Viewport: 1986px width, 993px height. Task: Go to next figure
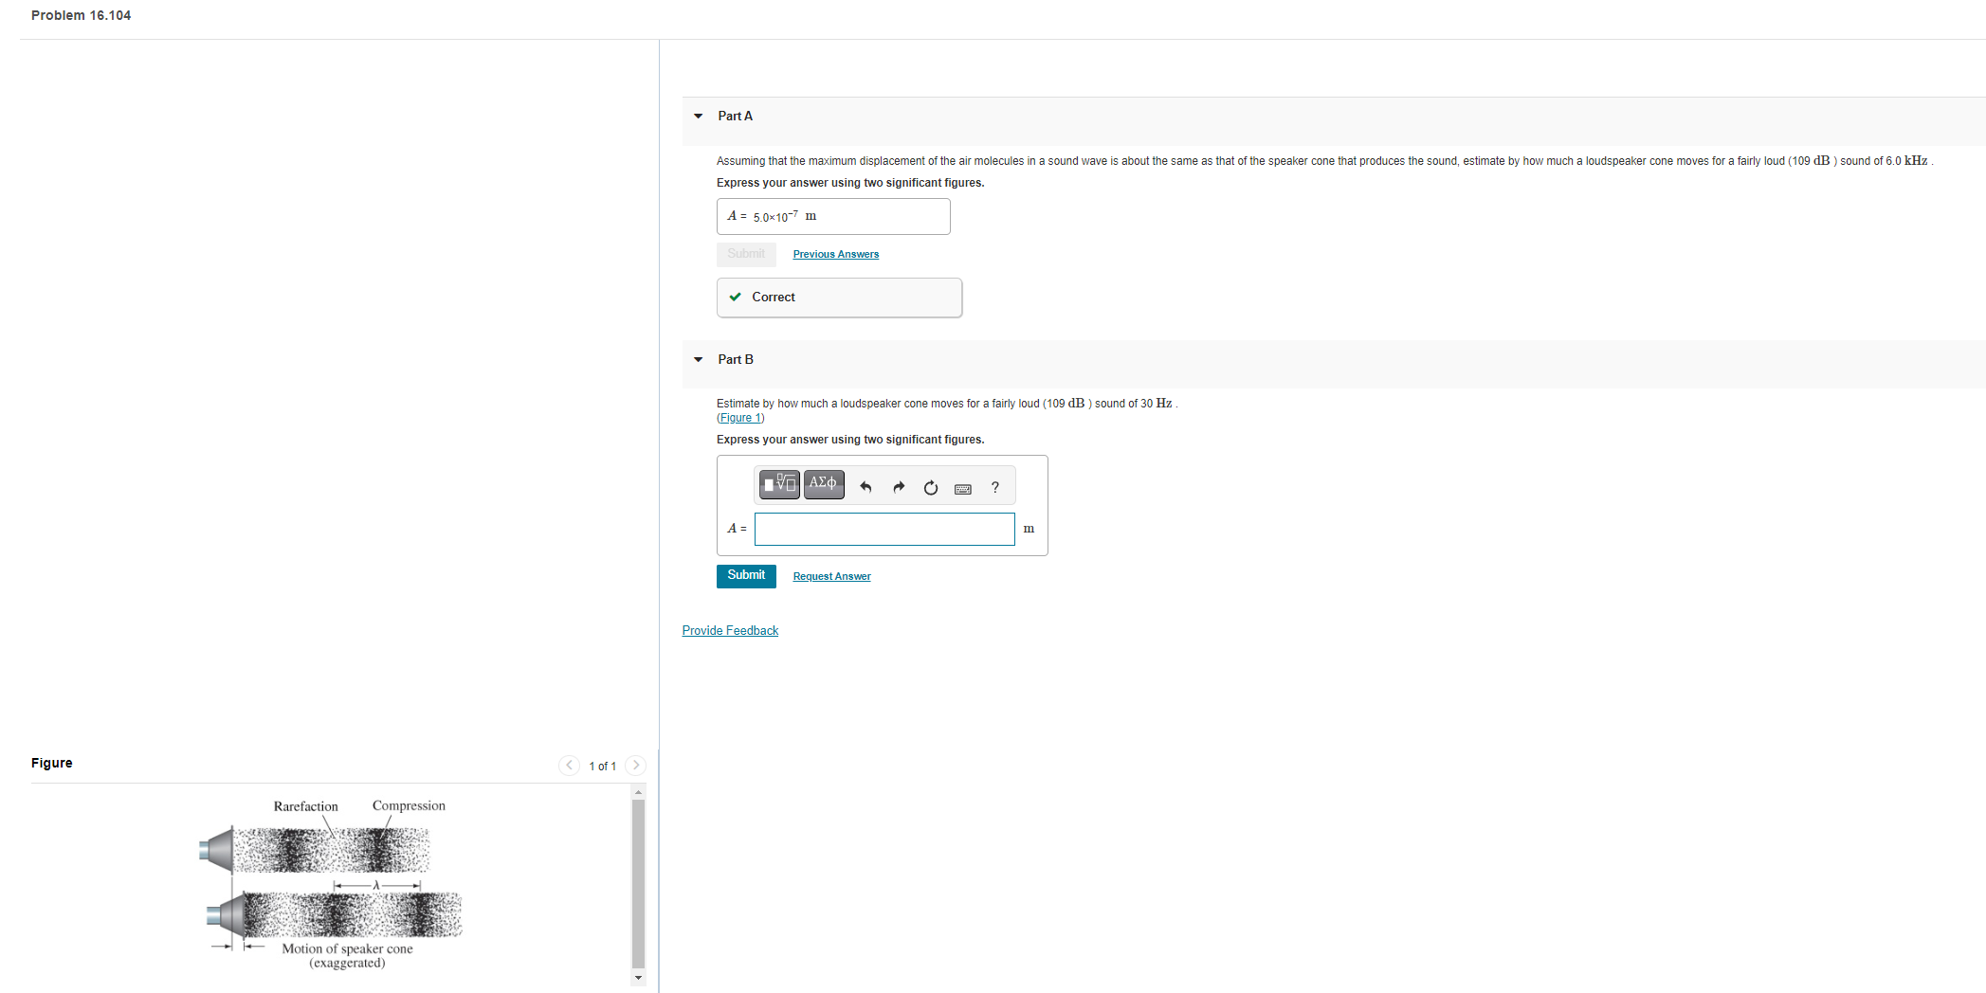click(636, 765)
